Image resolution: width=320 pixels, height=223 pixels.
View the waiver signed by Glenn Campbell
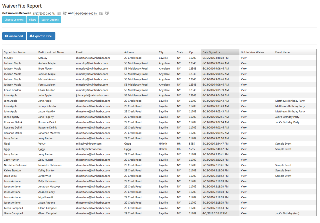[x=244, y=208]
